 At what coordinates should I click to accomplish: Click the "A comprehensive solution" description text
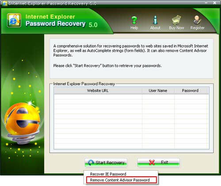(x=131, y=50)
